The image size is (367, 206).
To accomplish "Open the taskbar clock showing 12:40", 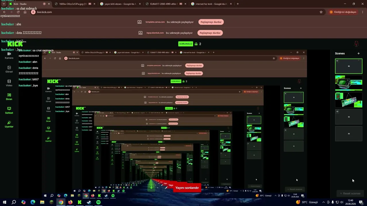I will pos(350,202).
